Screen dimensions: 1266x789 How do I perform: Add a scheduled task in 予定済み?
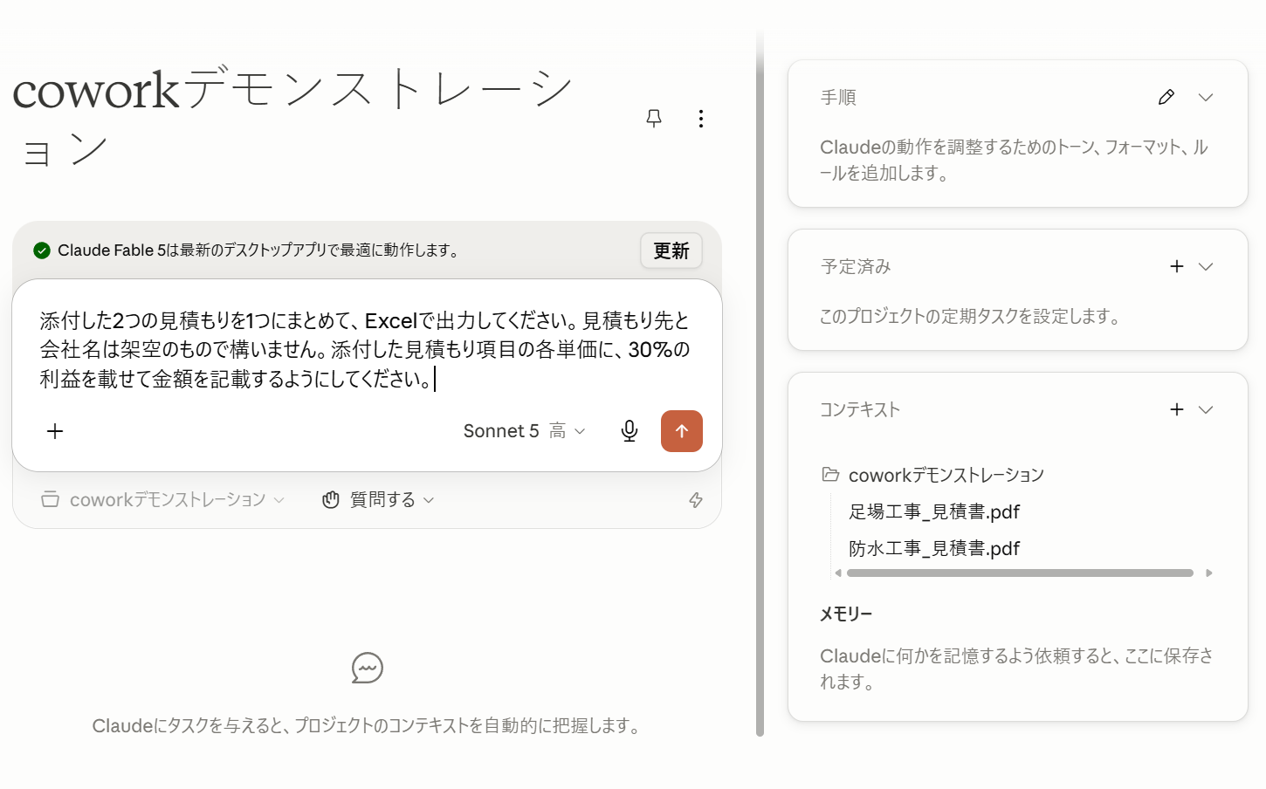(x=1177, y=266)
